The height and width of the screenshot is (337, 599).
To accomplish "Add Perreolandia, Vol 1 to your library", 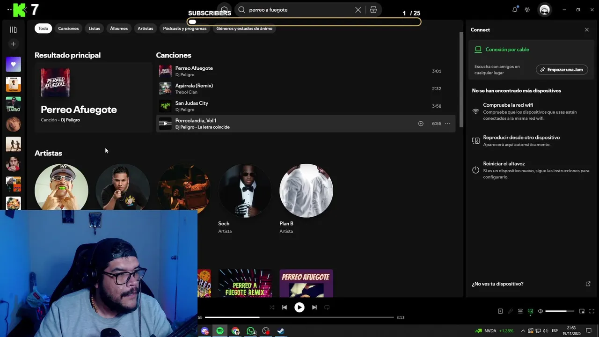I will click(x=421, y=124).
